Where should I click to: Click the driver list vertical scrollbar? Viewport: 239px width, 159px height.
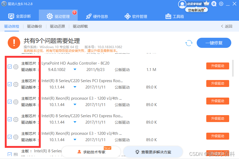(233, 68)
